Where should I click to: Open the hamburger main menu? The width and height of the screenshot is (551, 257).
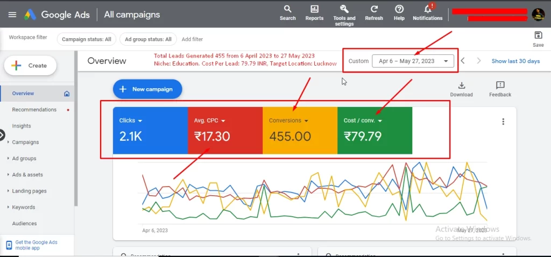click(12, 15)
